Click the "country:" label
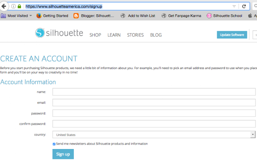This screenshot has width=257, height=167. pos(40,135)
